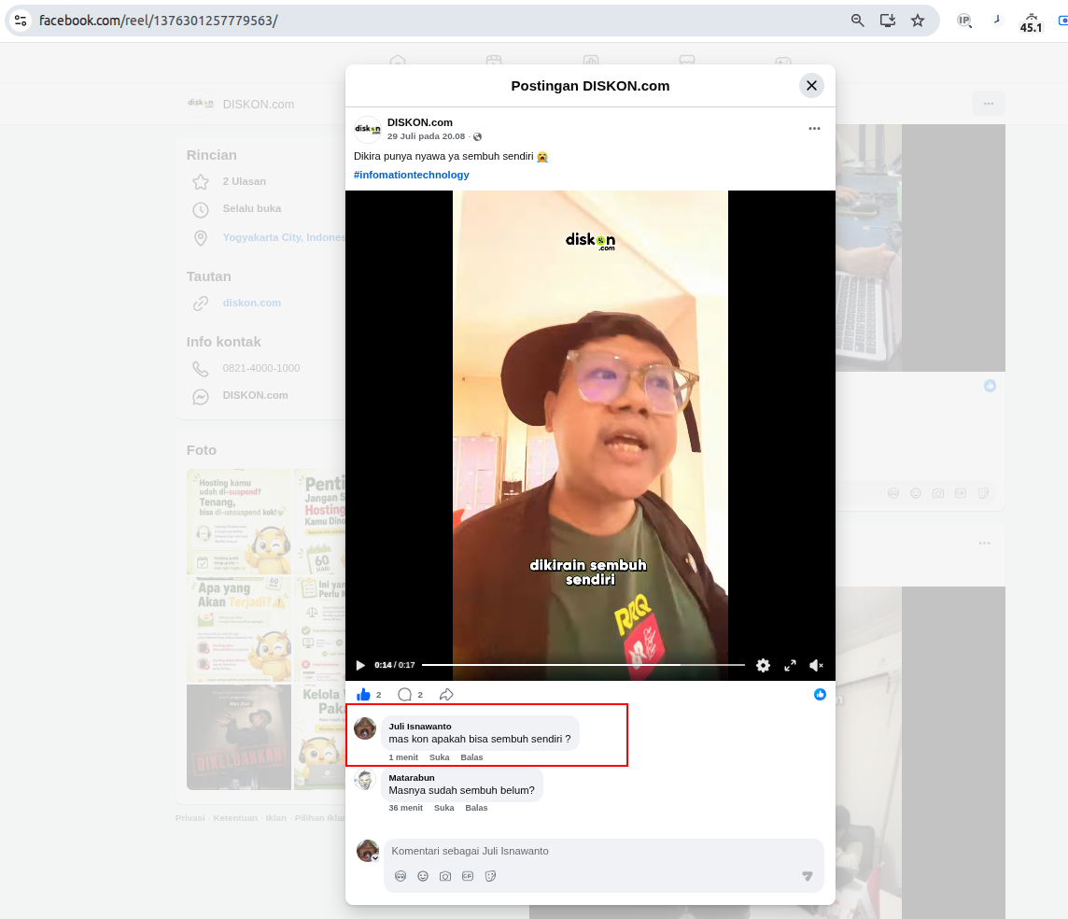
Task: Click Balas on Matarabun's comment
Action: 476,808
